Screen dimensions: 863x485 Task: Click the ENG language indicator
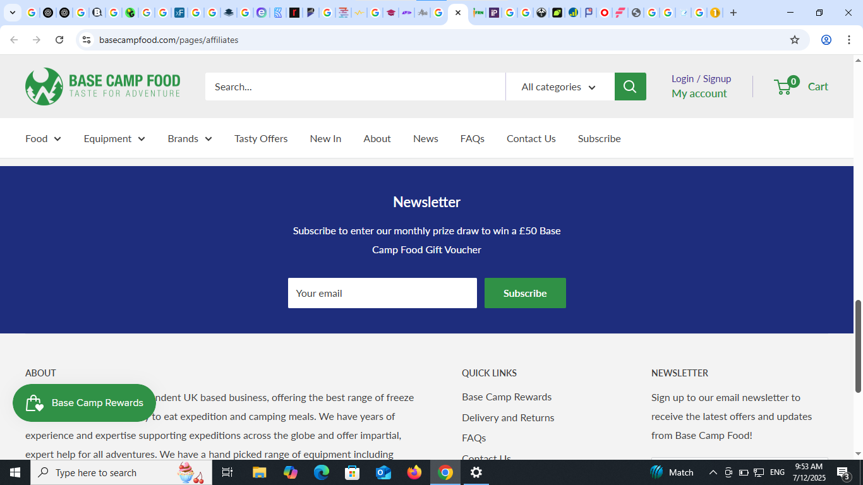[778, 472]
